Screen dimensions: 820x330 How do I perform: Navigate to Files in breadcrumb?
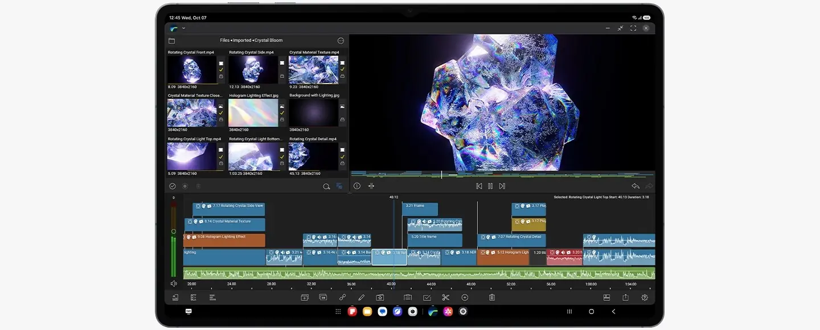[225, 40]
